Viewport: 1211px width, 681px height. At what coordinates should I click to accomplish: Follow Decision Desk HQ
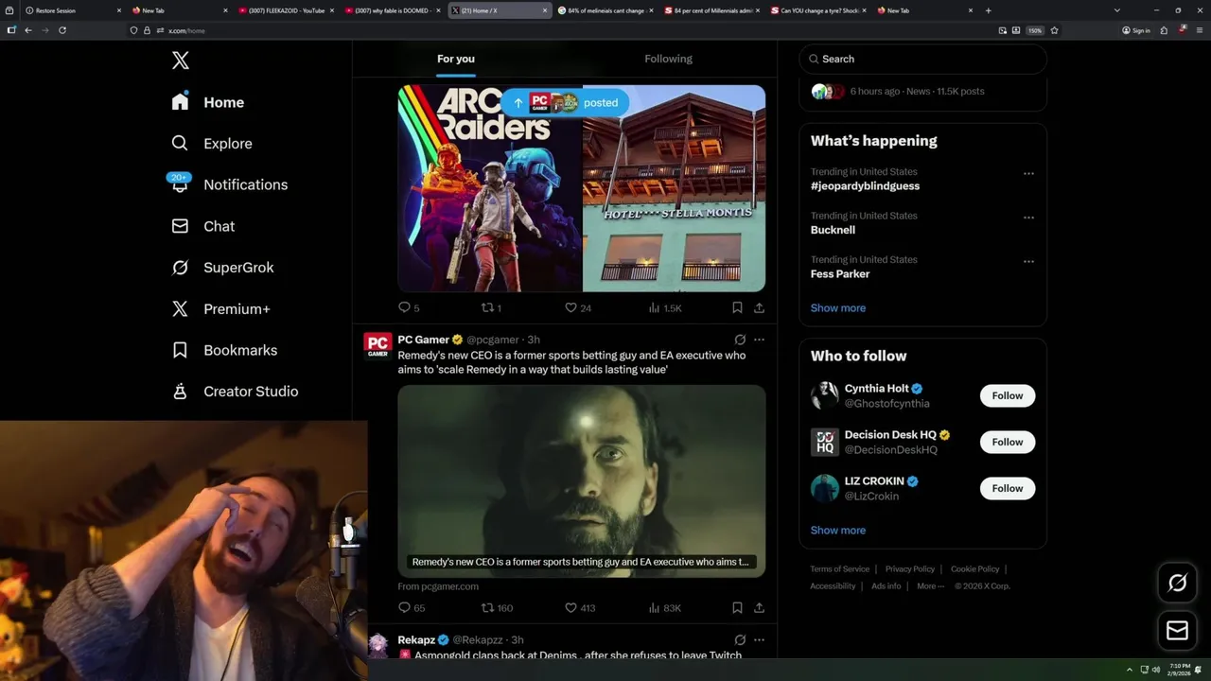pyautogui.click(x=1008, y=442)
